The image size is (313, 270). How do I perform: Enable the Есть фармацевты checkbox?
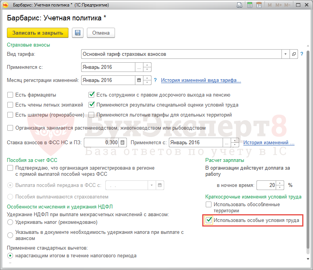coord(10,95)
